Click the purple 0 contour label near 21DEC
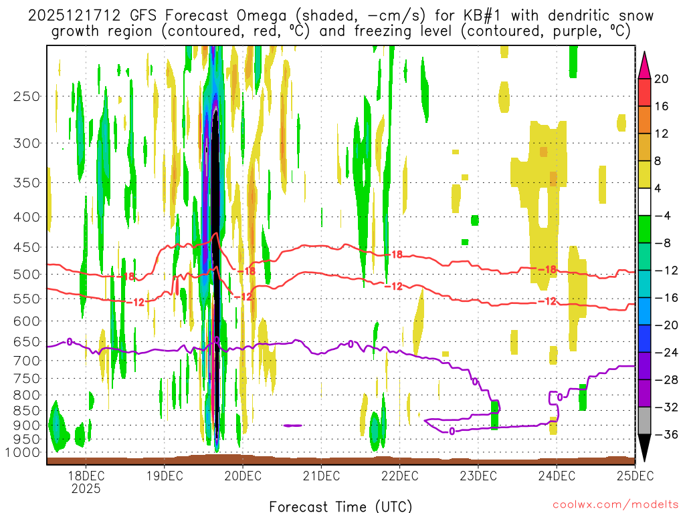This screenshot has width=685, height=513. 351,345
